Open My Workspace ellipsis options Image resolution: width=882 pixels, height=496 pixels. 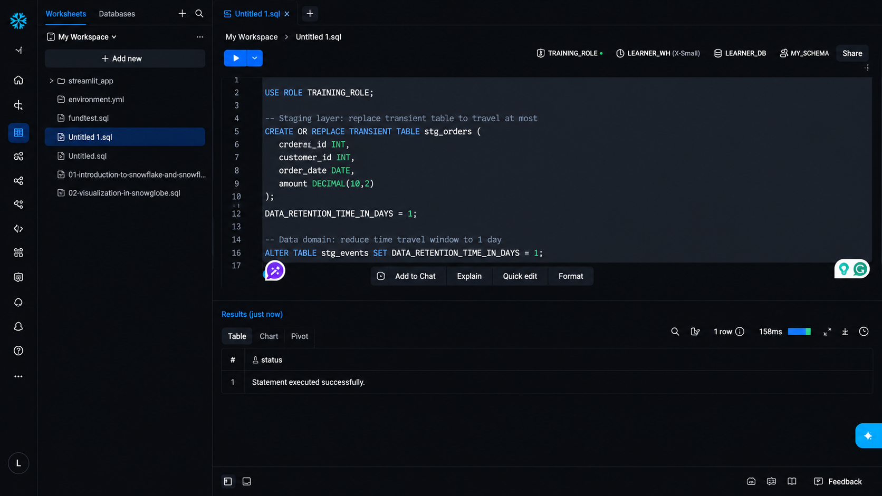(200, 37)
